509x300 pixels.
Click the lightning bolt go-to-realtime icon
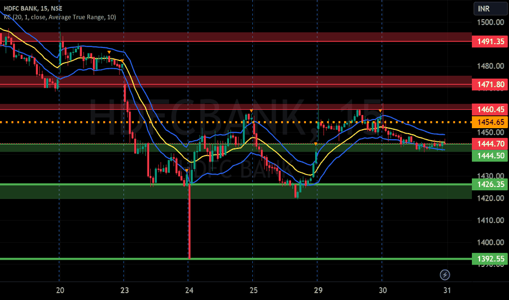(445, 275)
